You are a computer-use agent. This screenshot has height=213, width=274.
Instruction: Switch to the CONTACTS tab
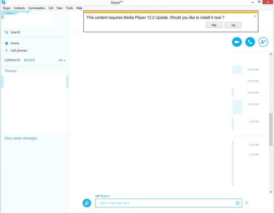[x=13, y=60]
